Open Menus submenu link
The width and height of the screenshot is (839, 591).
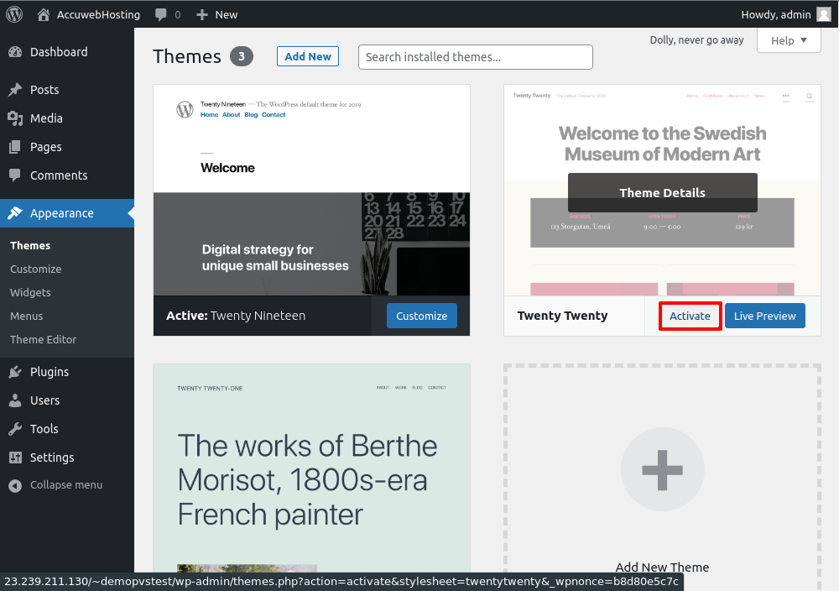(x=26, y=316)
